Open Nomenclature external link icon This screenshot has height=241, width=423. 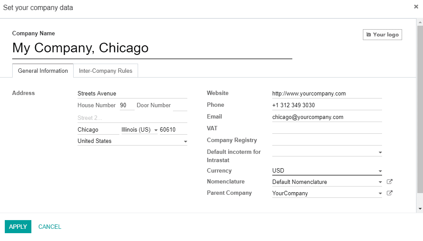389,182
